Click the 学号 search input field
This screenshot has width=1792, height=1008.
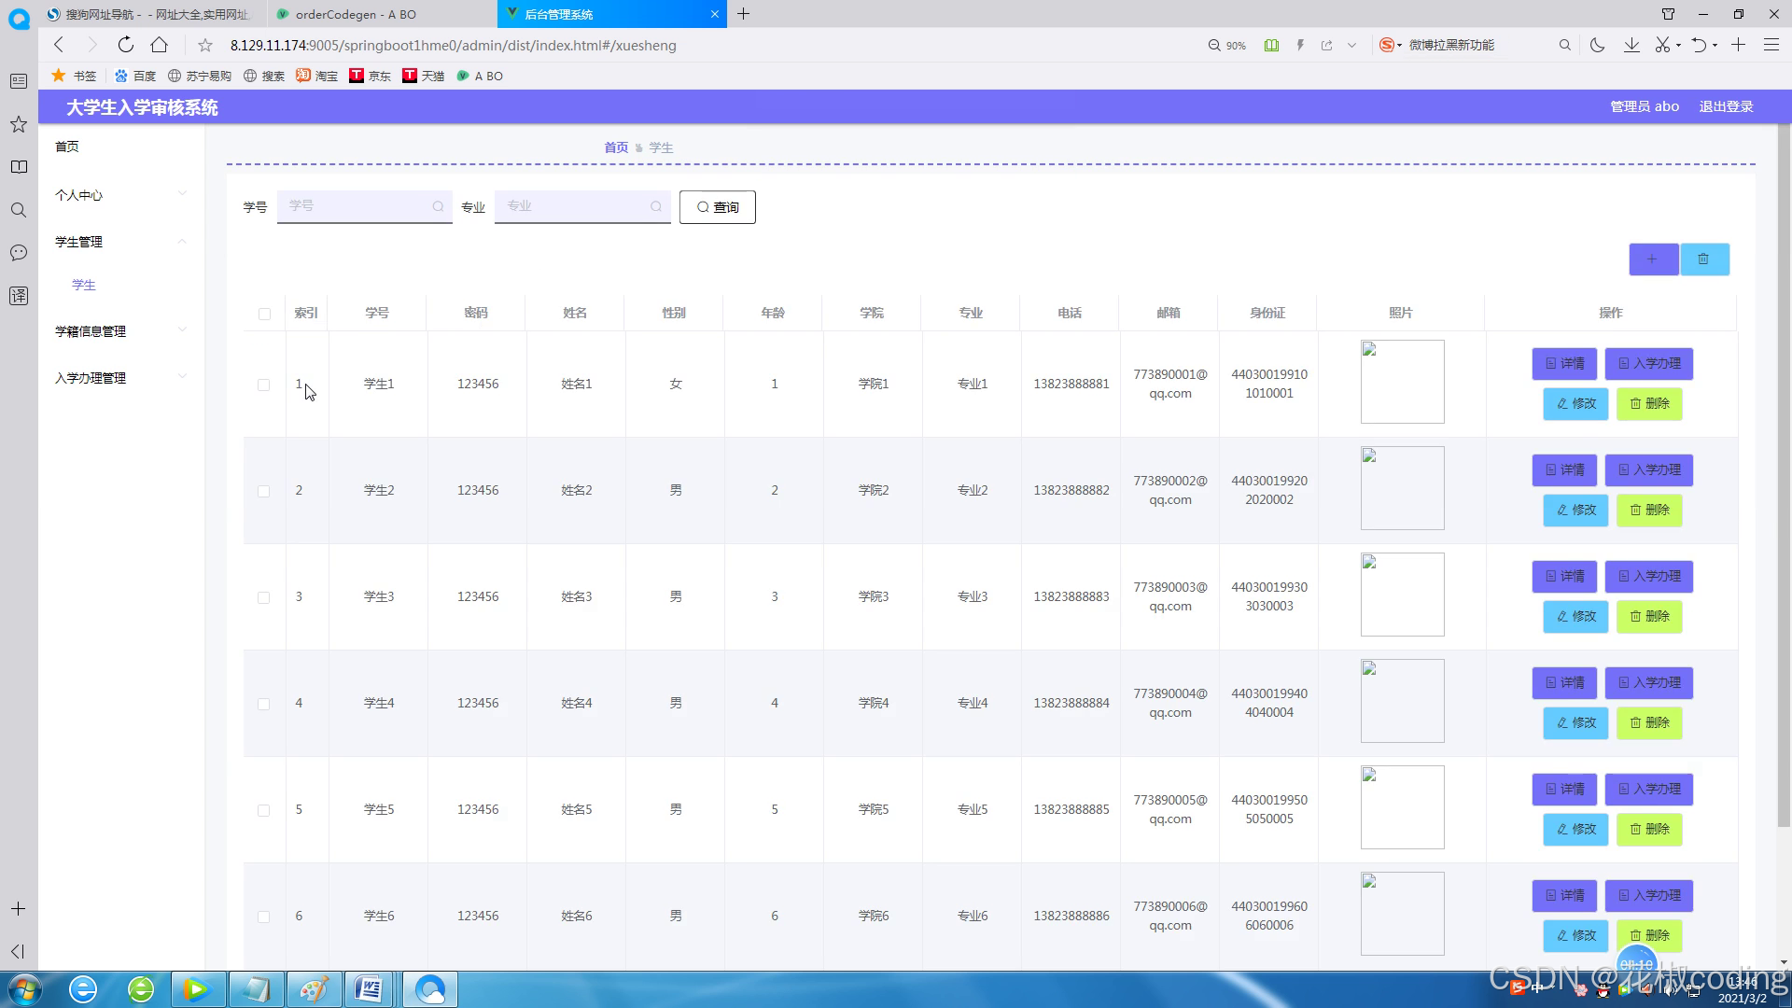359,206
